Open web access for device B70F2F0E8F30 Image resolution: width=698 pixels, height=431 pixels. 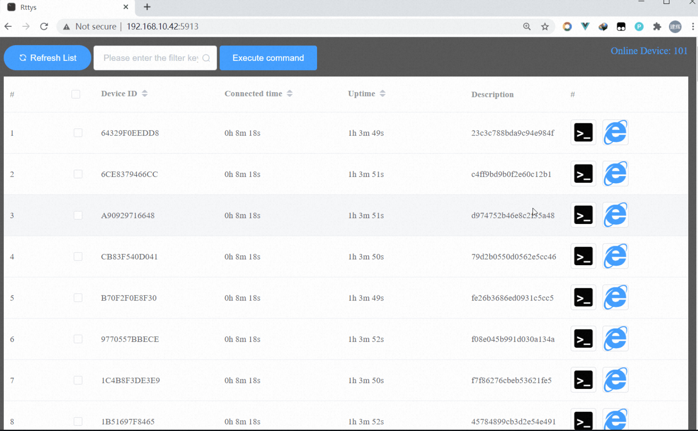[x=615, y=298]
